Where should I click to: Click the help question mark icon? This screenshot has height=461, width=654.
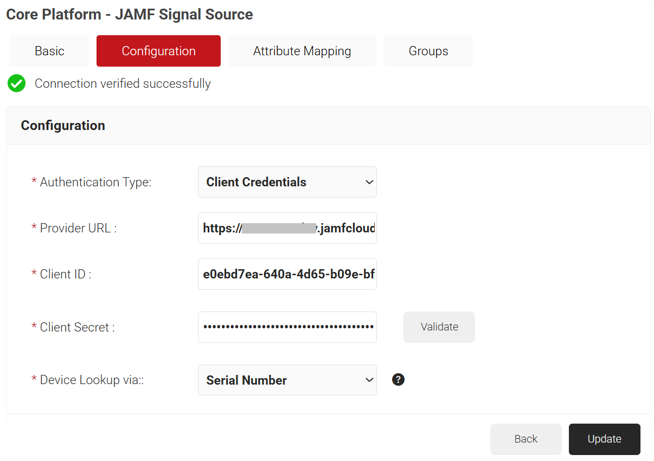tap(398, 380)
